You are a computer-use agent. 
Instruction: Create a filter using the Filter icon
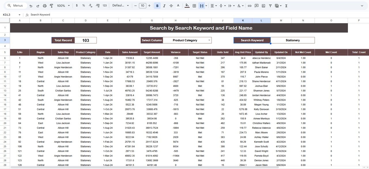(270, 5)
